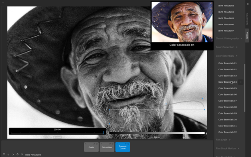Image resolution: width=251 pixels, height=157 pixels.
Task: Expand the Color Correction preset group
Action: pos(227,47)
